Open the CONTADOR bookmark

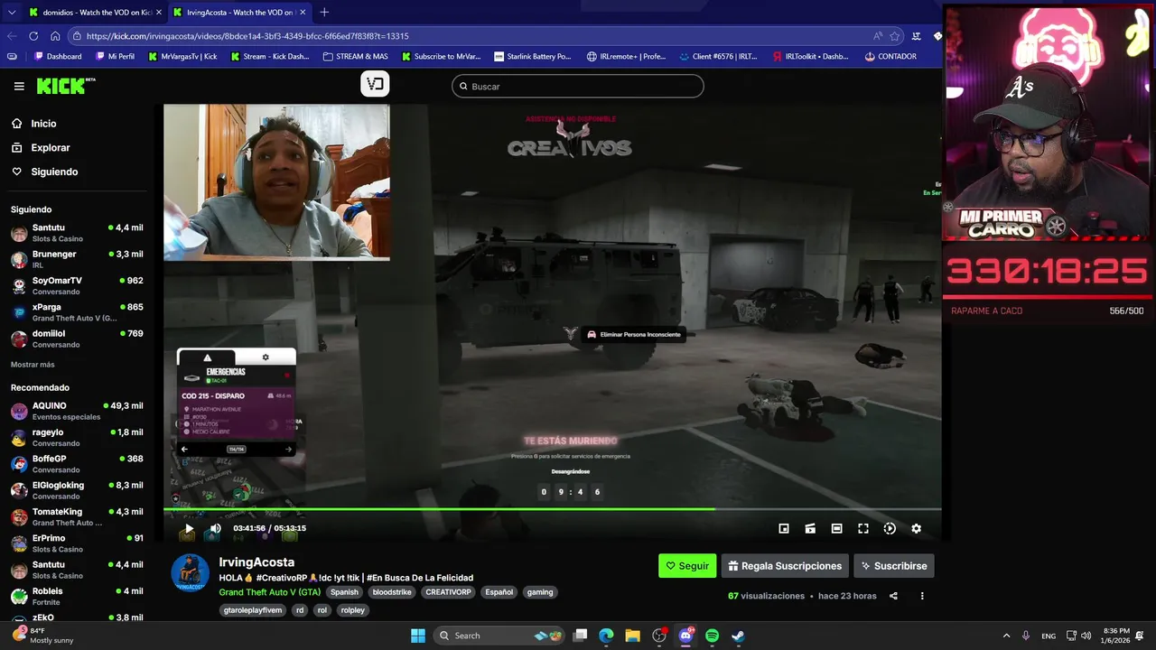[x=890, y=56]
